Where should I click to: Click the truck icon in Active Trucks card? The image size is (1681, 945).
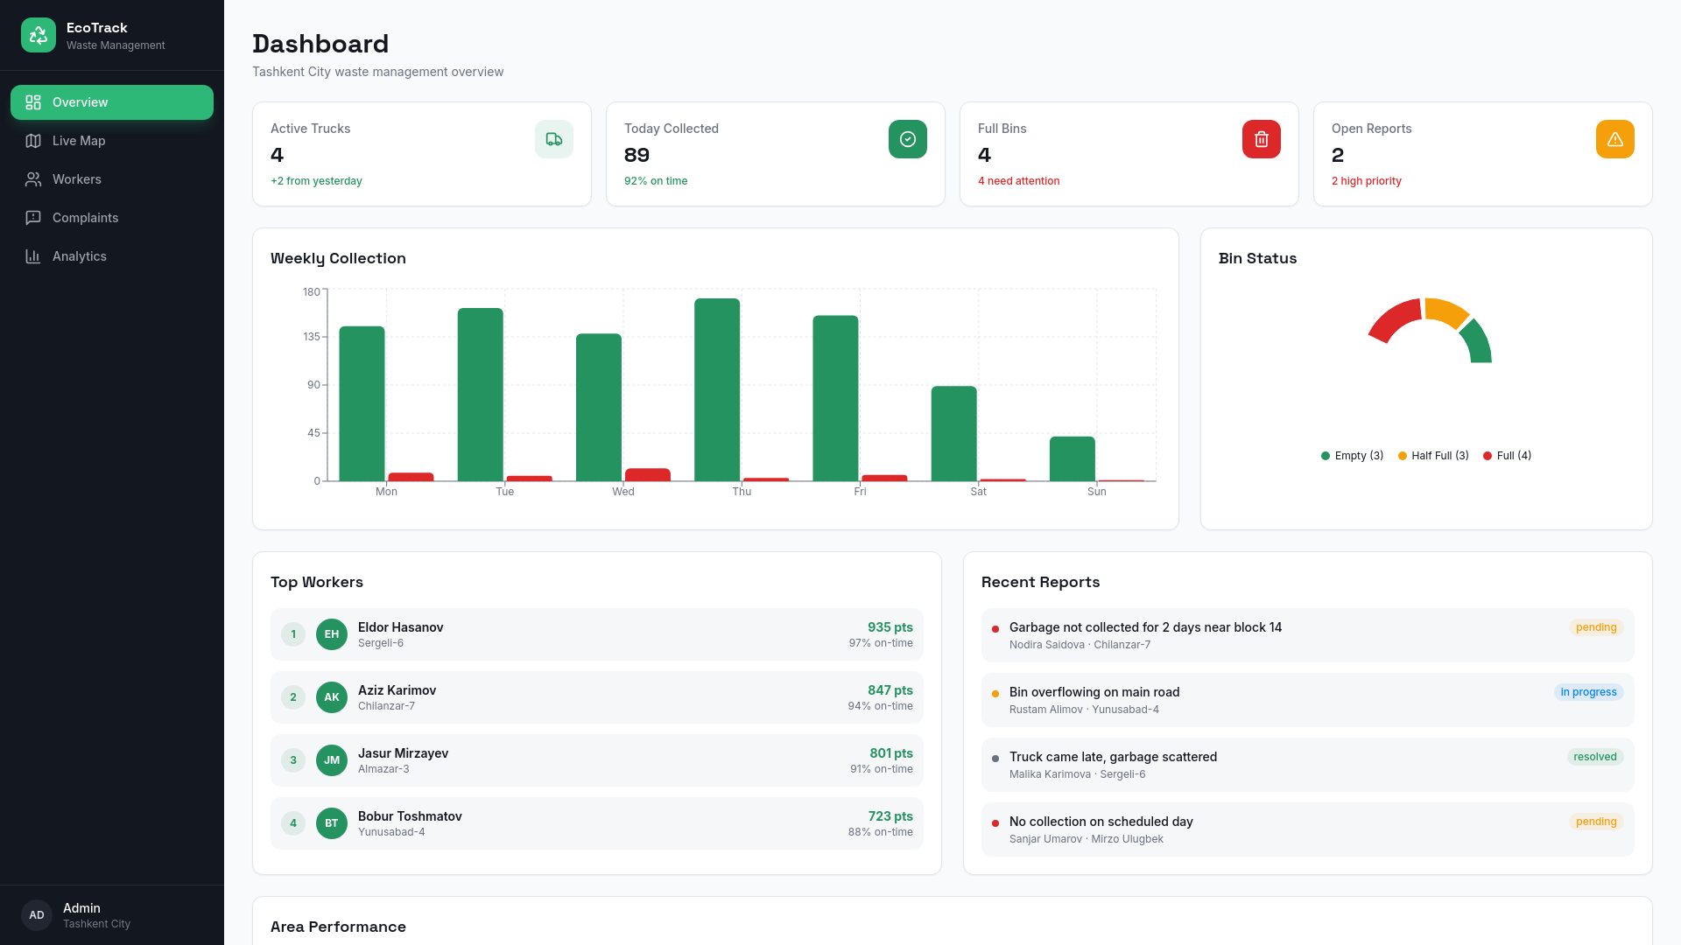tap(554, 139)
